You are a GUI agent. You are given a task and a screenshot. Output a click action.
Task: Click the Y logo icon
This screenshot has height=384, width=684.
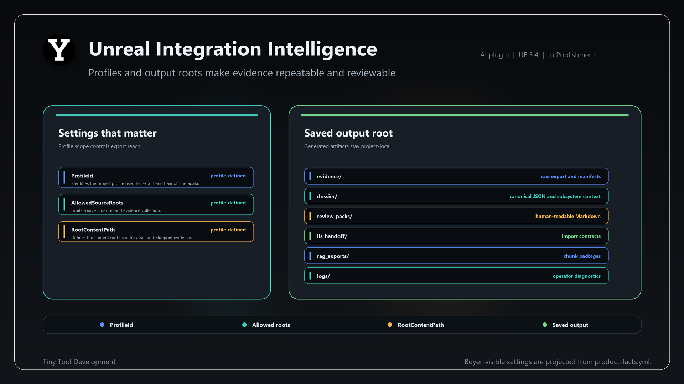click(x=59, y=50)
